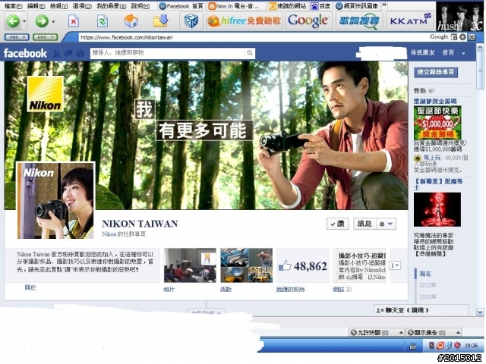Open the 我的最愛(A) menu
486x364 pixels.
click(x=112, y=6)
